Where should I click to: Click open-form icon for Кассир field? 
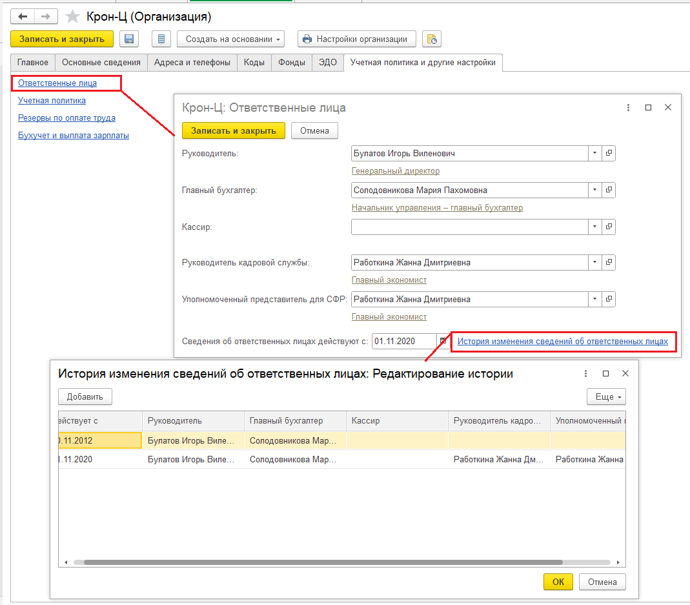[x=608, y=227]
